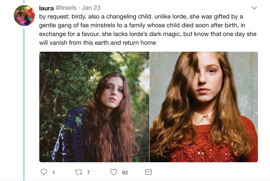270x181 pixels.
Task: Click the reply speech bubble icon
Action: 44,172
